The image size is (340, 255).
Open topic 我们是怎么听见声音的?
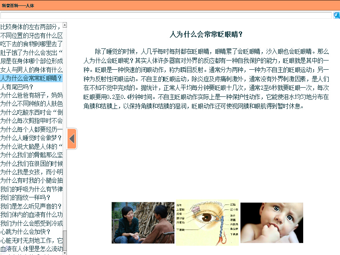click(x=31, y=206)
